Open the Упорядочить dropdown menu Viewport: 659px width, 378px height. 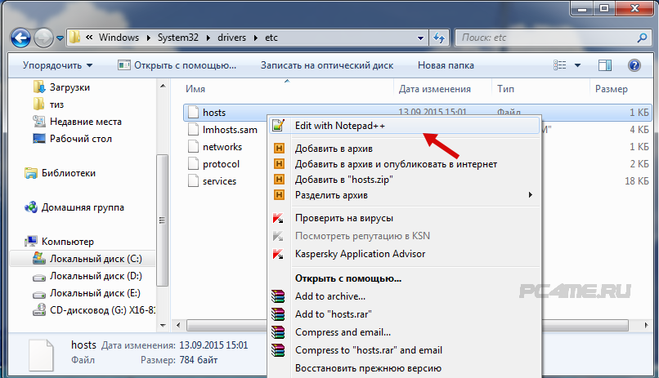(x=57, y=65)
